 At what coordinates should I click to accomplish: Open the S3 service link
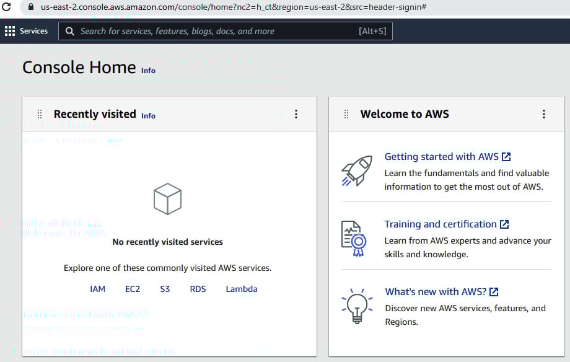point(165,289)
